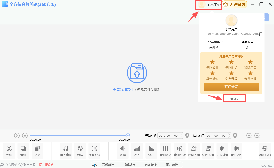This screenshot has height=168, width=274.
Task: Open the Personal Center (个人中心) dropdown
Action: point(209,4)
